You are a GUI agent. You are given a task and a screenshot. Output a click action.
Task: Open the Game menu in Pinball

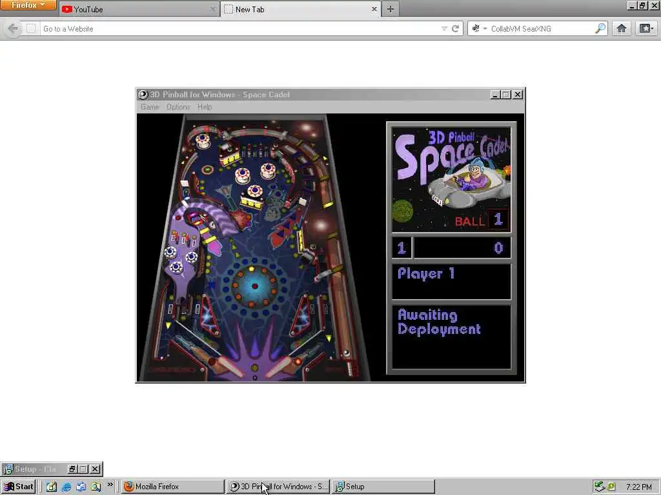150,107
